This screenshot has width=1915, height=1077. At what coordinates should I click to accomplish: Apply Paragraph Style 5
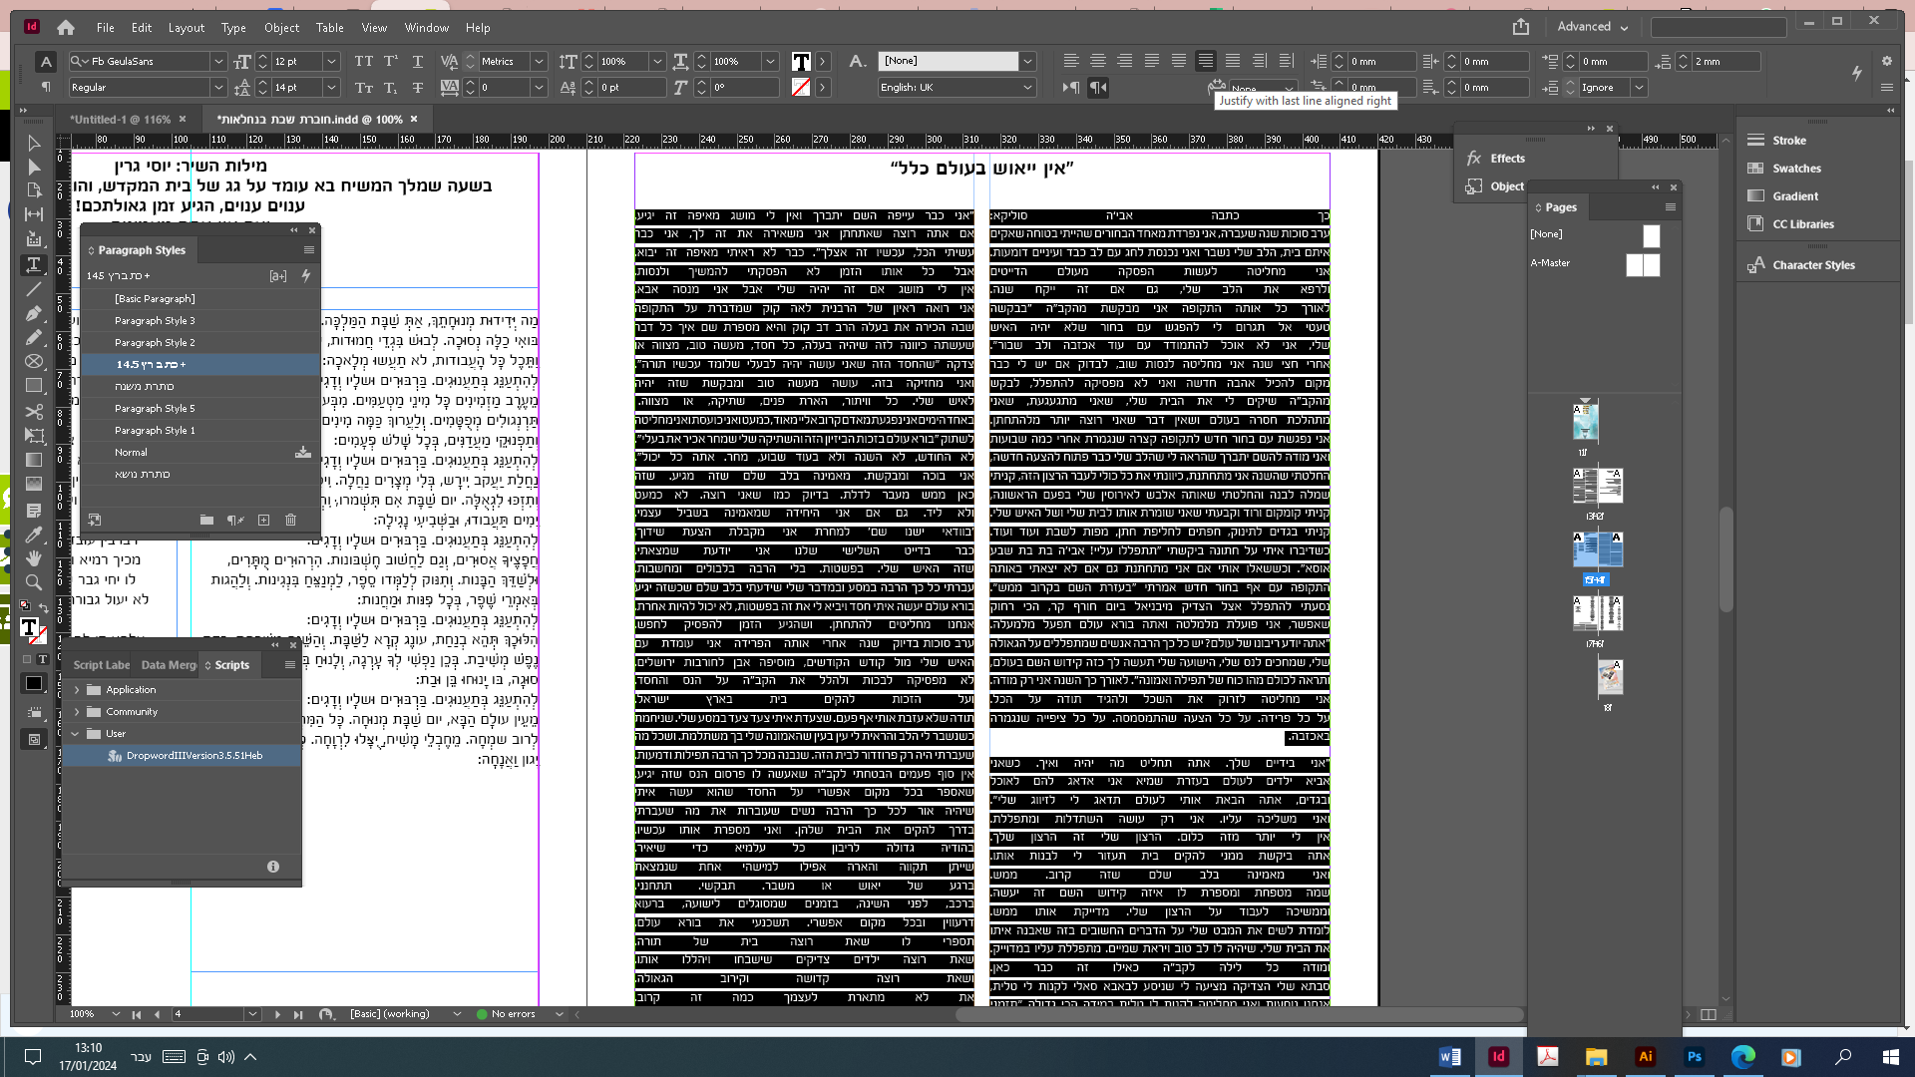coord(155,409)
